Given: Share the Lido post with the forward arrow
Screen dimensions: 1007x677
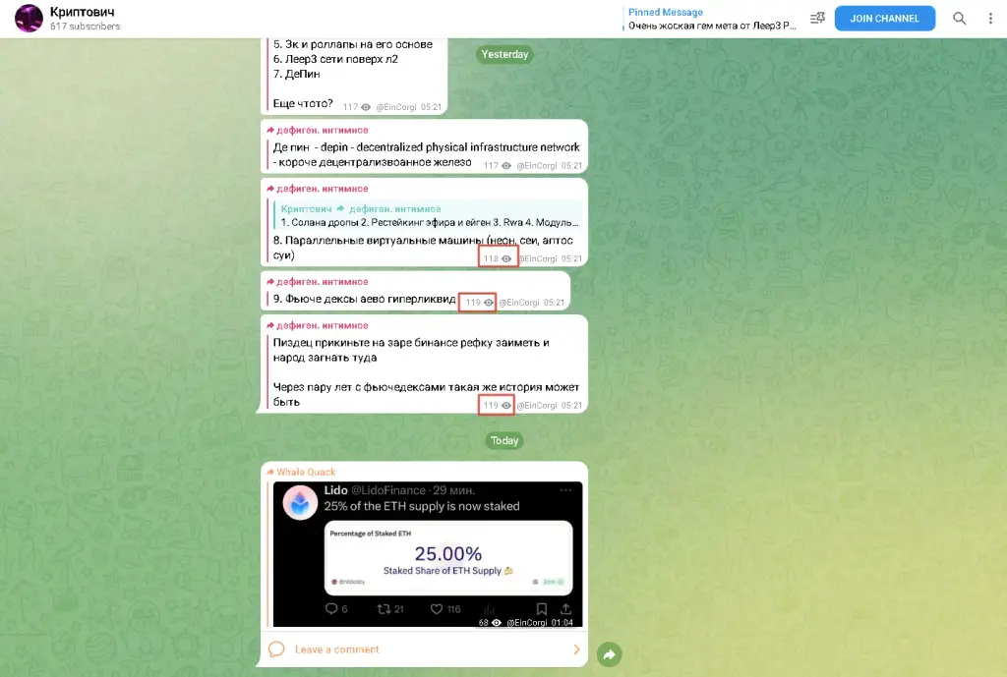Looking at the screenshot, I should point(609,654).
